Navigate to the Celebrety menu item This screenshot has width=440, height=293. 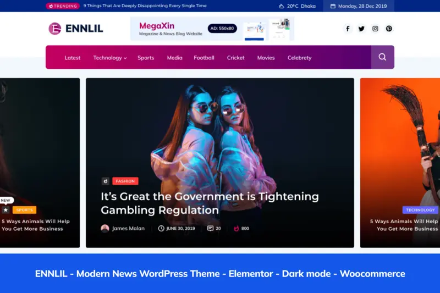tap(299, 58)
